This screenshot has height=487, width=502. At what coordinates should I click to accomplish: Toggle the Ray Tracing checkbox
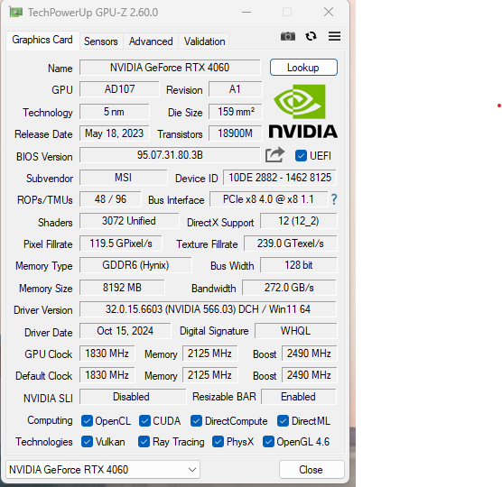coord(144,442)
